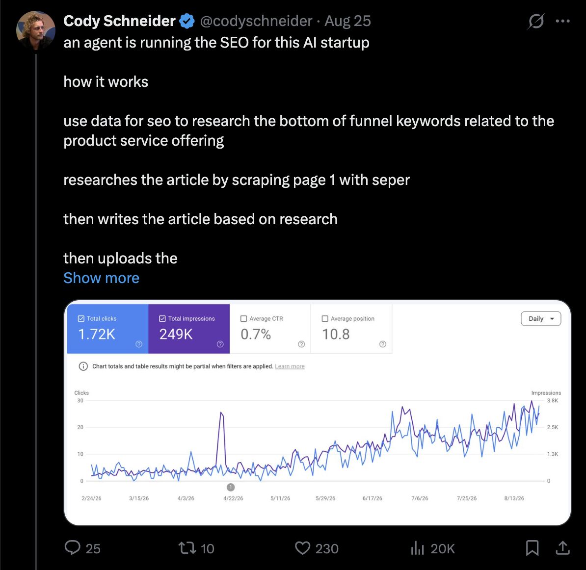
Task: Toggle the Total impressions checkbox
Action: coord(162,319)
